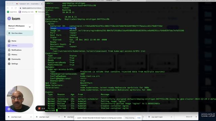This screenshot has width=216, height=121.
Task: Click the ConfigMapName kube-root-ca.crt line
Action: tap(75, 76)
